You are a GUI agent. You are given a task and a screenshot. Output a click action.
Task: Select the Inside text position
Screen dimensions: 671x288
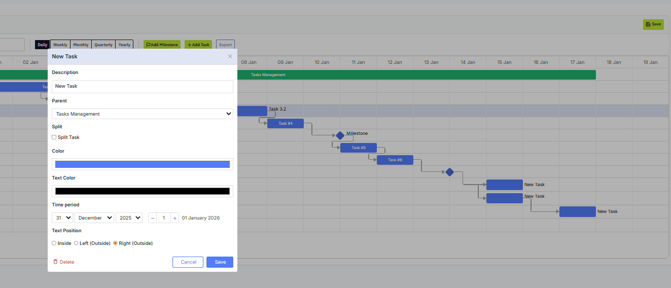click(x=54, y=243)
